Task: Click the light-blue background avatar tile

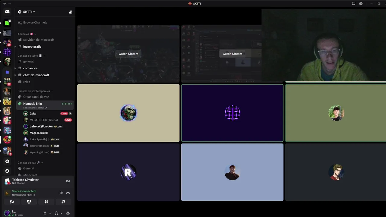Action: [x=232, y=172]
